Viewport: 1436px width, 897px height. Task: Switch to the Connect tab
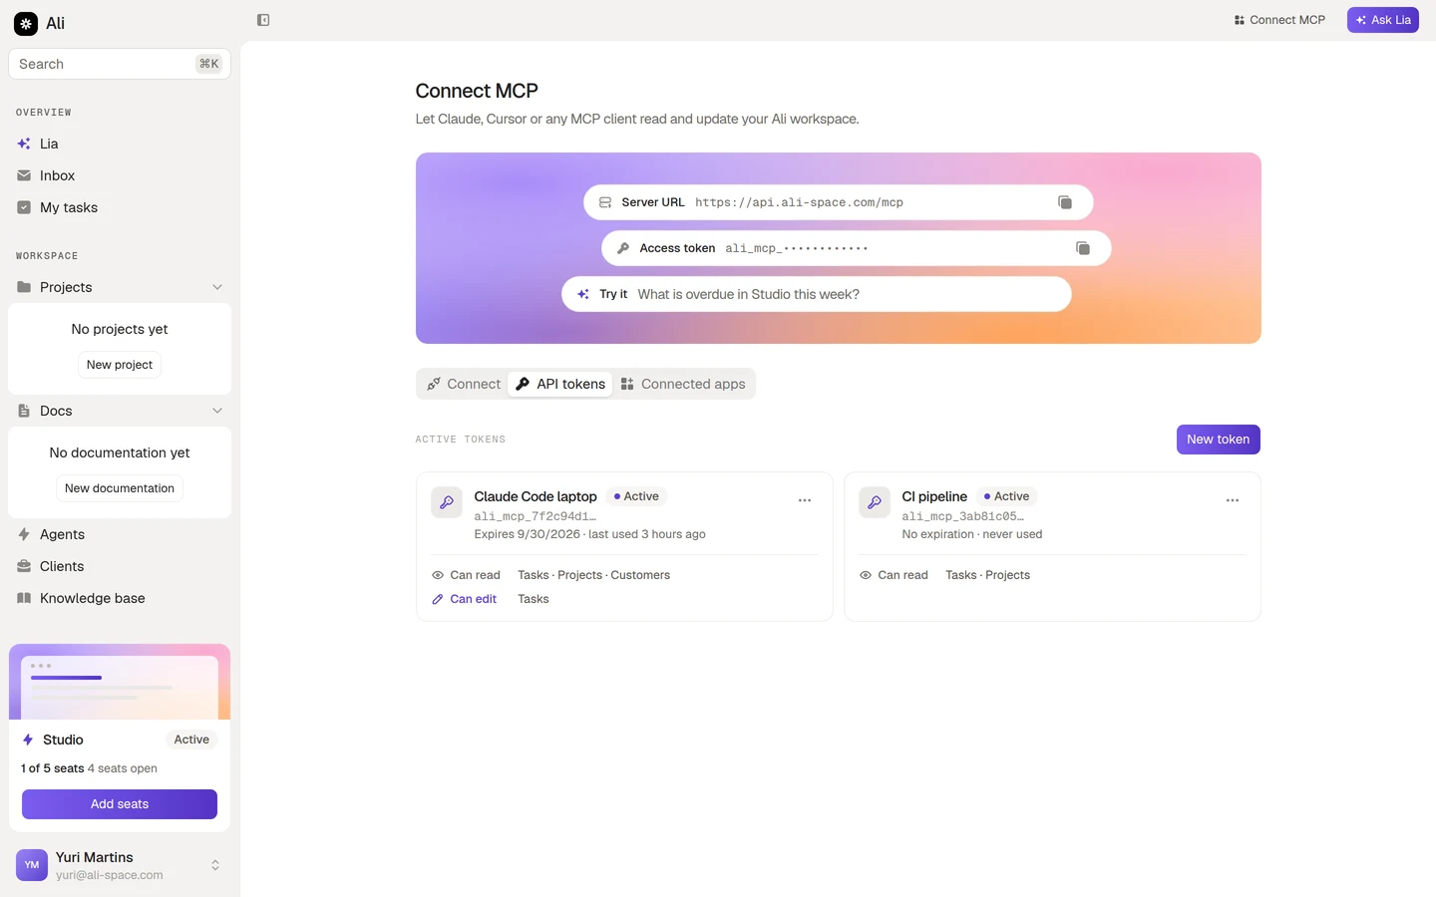pos(464,384)
